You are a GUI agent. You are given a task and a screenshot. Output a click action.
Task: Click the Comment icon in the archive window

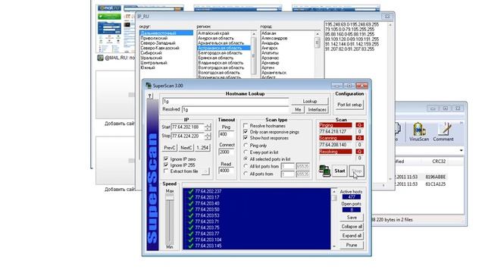[x=443, y=131]
